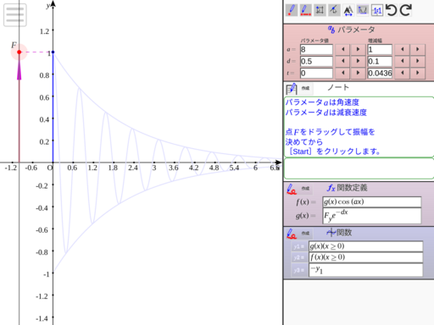Click the text size scaling icon
Viewport: 434px width, 325px height.
point(348,10)
